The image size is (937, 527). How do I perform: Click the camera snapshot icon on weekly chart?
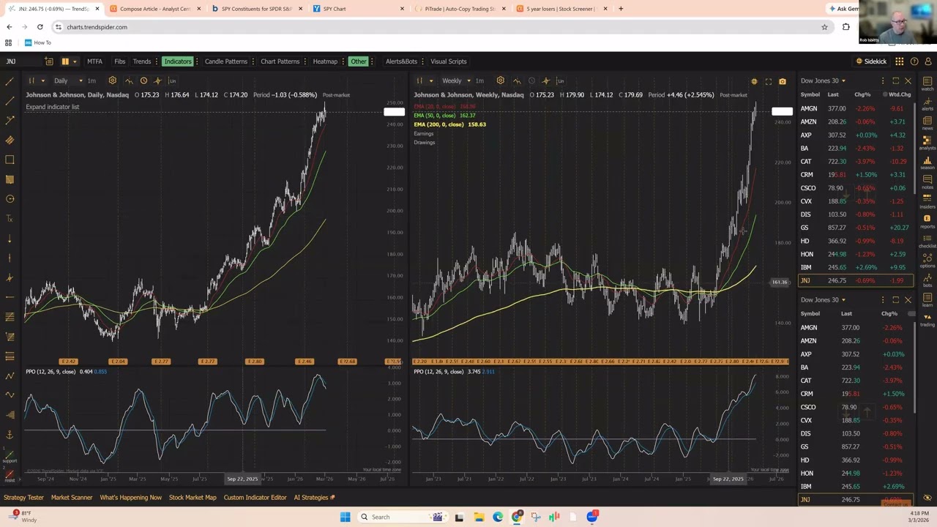pyautogui.click(x=782, y=81)
